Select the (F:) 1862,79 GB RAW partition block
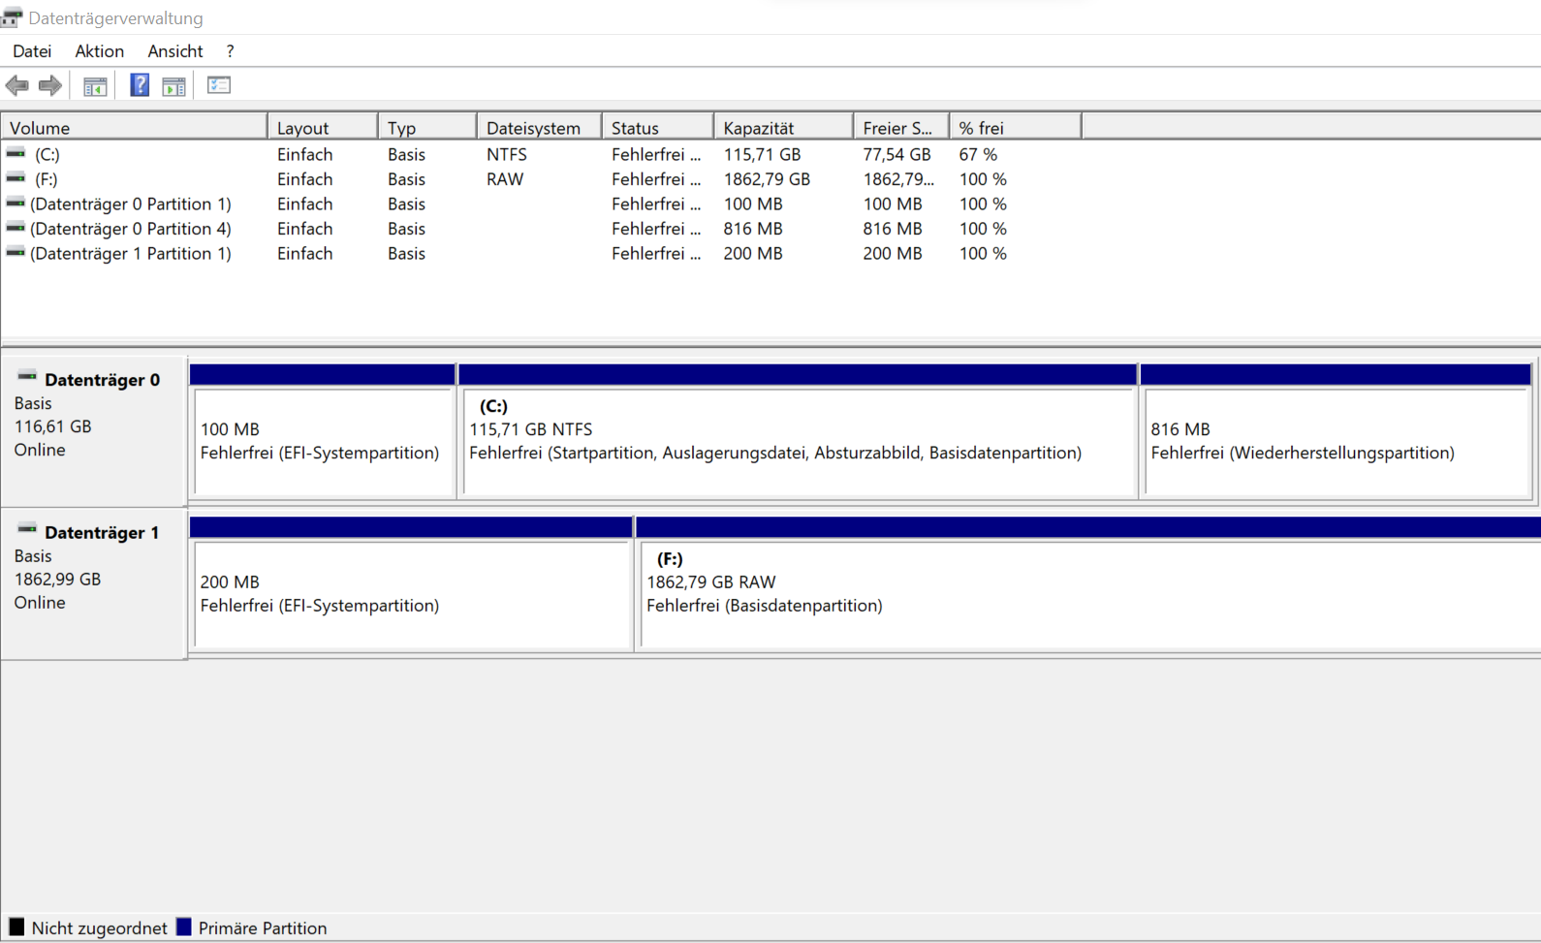1541x943 pixels. (1090, 594)
